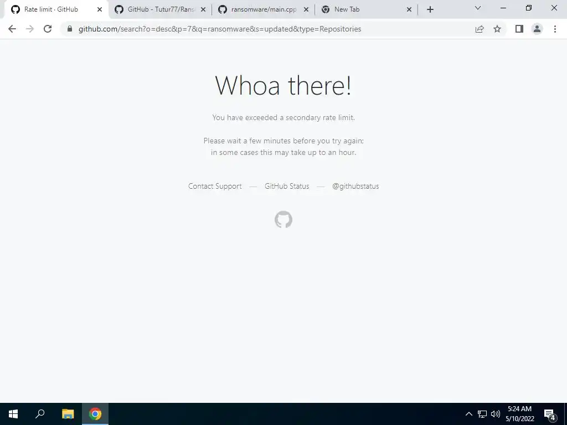567x425 pixels.
Task: Open the Windows Start menu
Action: coord(13,414)
